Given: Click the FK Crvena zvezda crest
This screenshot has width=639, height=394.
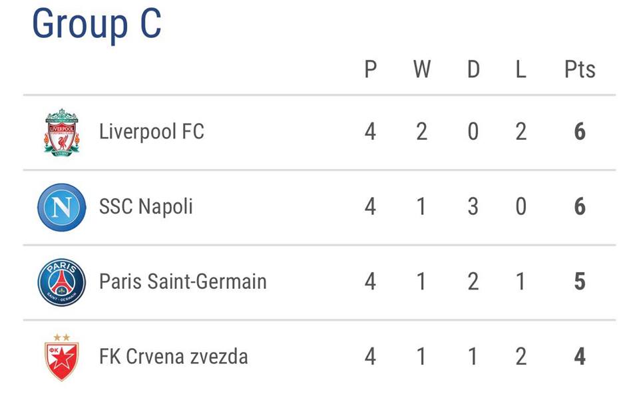Looking at the screenshot, I should [62, 357].
